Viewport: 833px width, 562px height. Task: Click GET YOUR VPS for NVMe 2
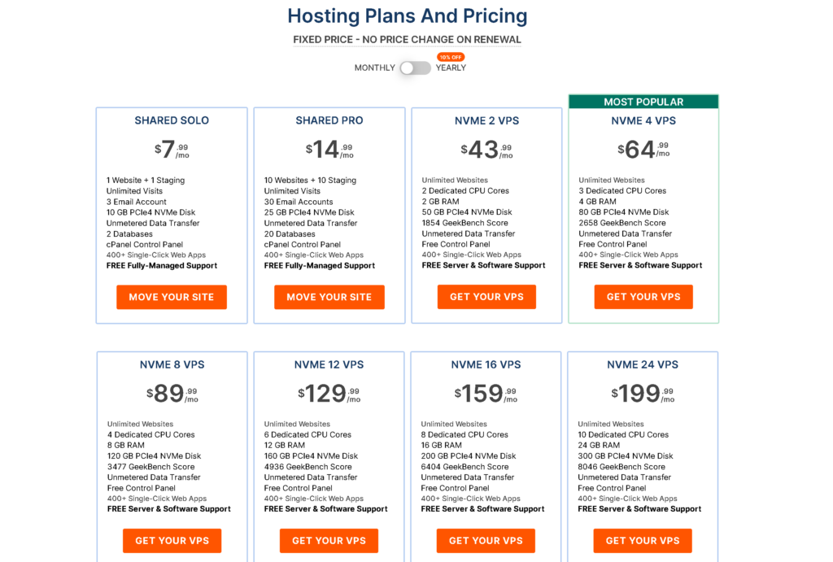click(x=486, y=296)
